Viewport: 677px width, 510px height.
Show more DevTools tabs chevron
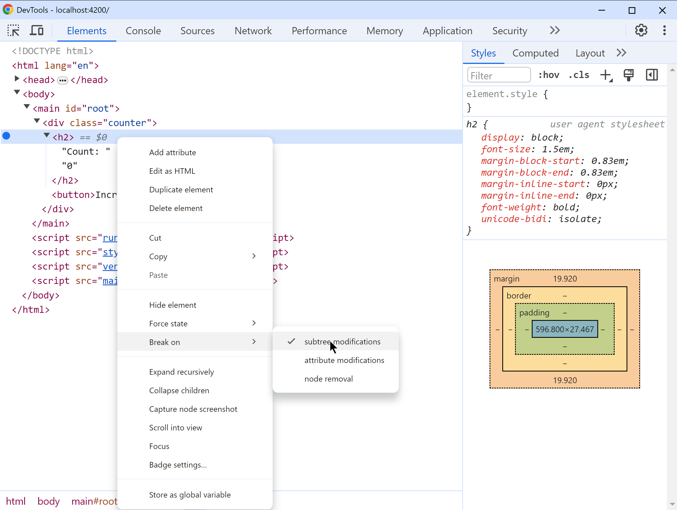555,30
